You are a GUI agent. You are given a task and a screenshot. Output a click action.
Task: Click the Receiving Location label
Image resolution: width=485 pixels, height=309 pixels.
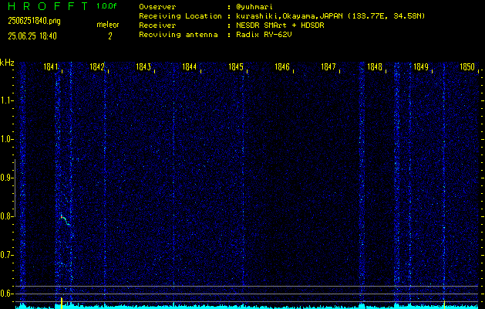tap(180, 15)
